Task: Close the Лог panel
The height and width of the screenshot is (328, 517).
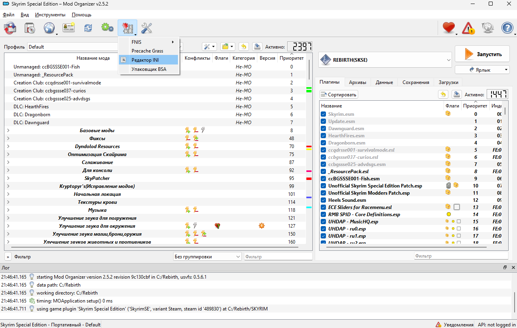Action: click(x=513, y=267)
